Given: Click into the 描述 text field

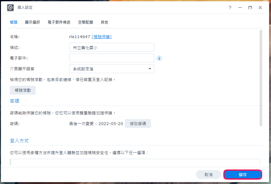Looking at the screenshot, I should pos(111,48).
